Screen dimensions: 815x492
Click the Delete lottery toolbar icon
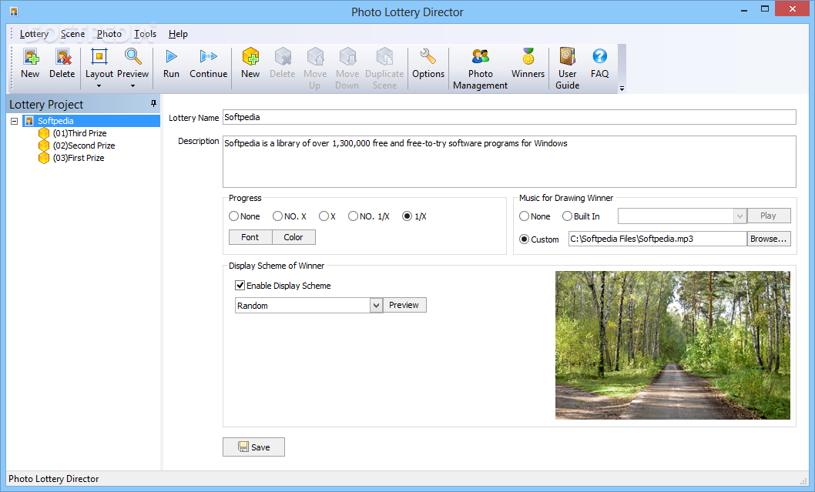coord(62,57)
